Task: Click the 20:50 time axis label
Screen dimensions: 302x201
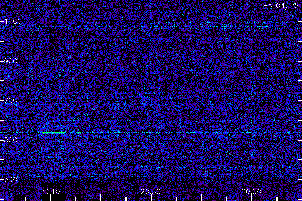Action: [251, 192]
